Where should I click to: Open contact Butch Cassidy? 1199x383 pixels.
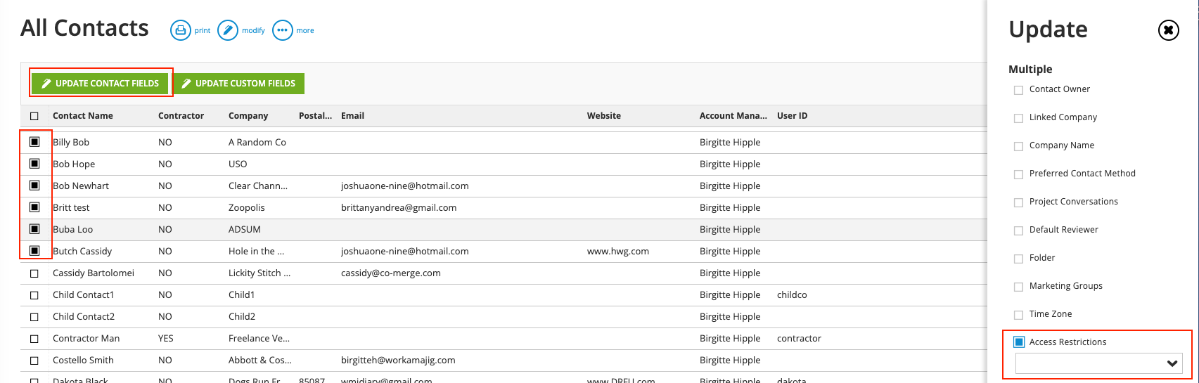[x=82, y=251]
